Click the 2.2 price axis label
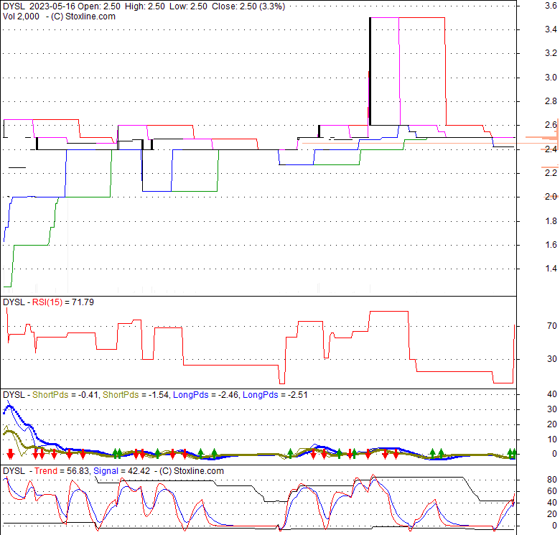Viewport: 560px width, 535px height. [x=551, y=173]
